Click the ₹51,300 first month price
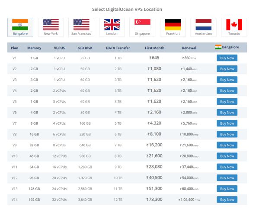Viewport: 259px width, 210px height. point(154,189)
